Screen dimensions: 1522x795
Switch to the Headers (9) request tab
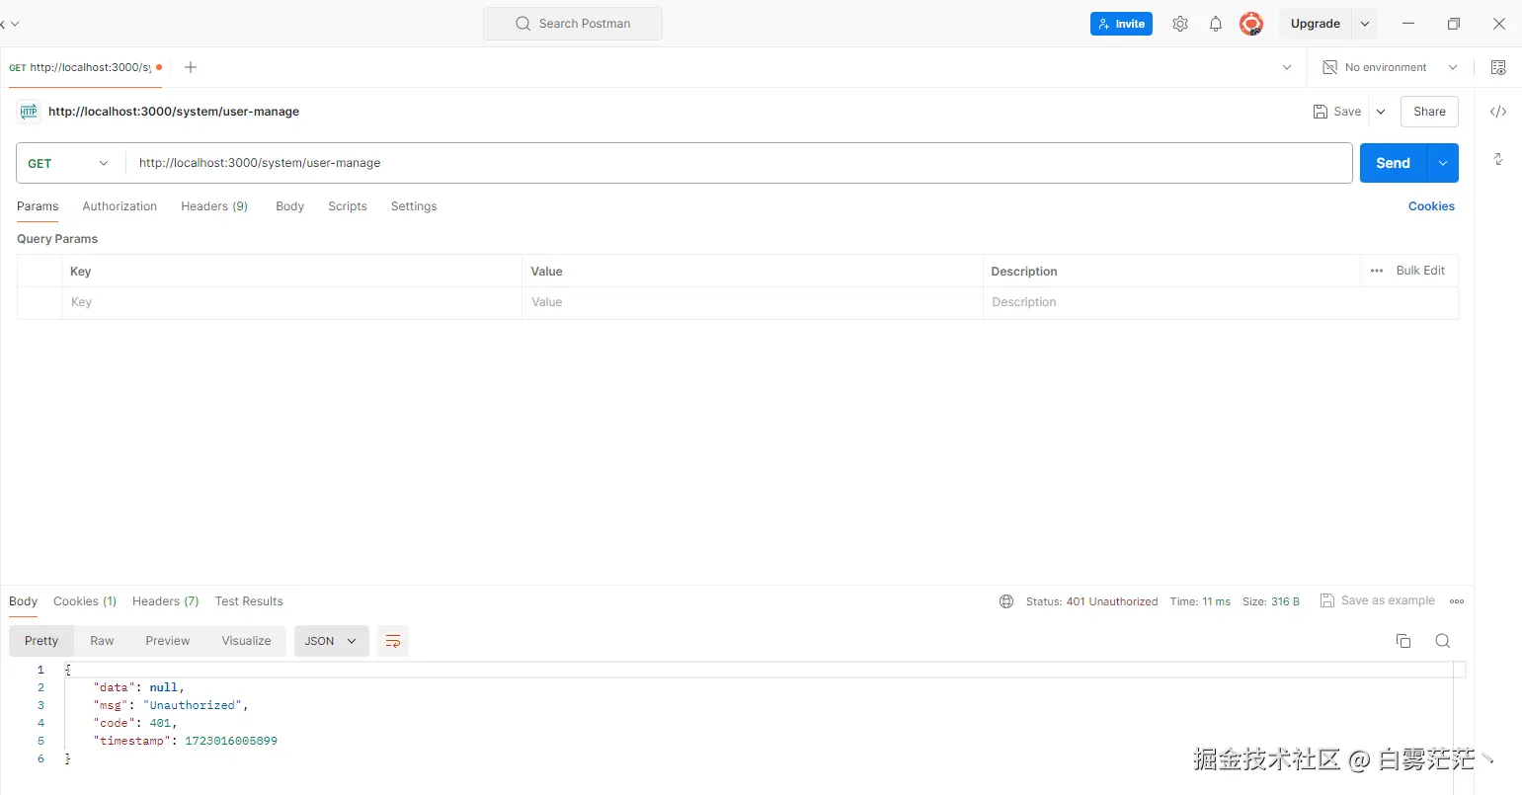[x=214, y=206]
